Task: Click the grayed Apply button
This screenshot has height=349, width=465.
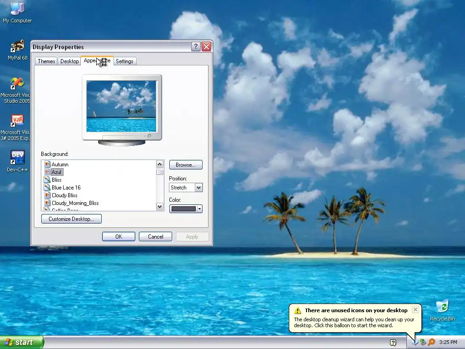Action: pyautogui.click(x=192, y=236)
